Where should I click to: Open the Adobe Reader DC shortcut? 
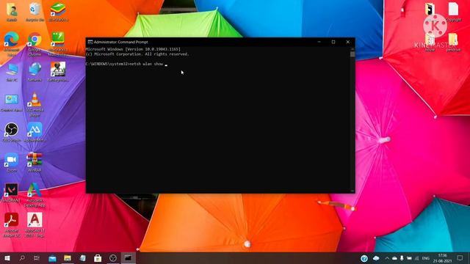12,225
